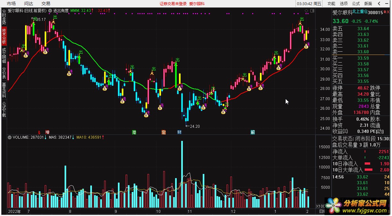Click the 卖五 price 33.64

[363, 29]
